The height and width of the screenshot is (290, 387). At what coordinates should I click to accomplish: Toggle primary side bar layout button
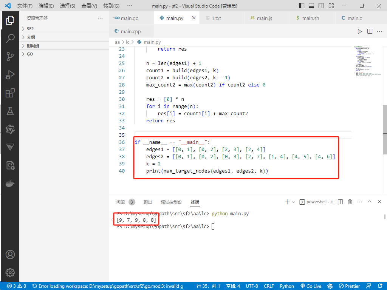point(301,6)
